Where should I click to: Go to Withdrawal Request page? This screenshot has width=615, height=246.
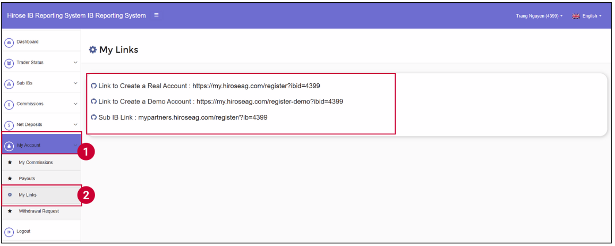39,211
